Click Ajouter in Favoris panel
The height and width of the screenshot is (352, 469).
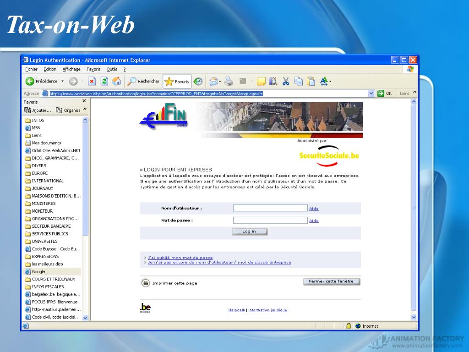click(x=38, y=110)
